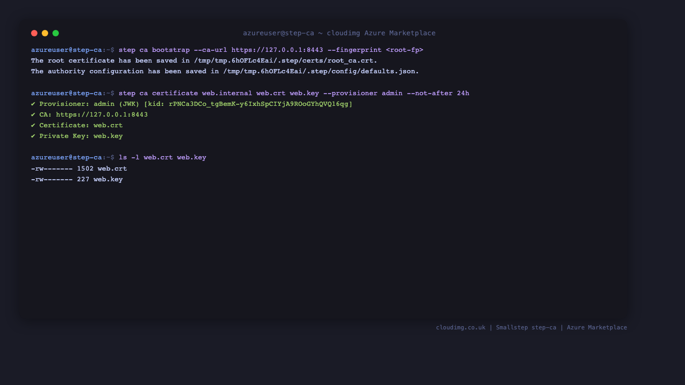Click the 'Certificate: web.crt' output line

pyautogui.click(x=77, y=126)
